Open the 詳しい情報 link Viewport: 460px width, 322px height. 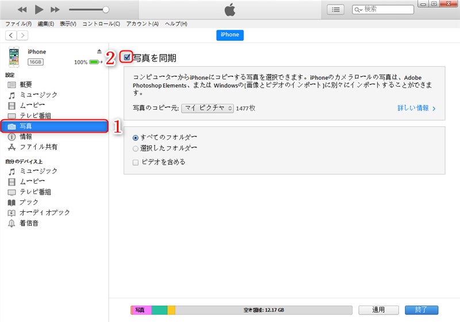416,108
